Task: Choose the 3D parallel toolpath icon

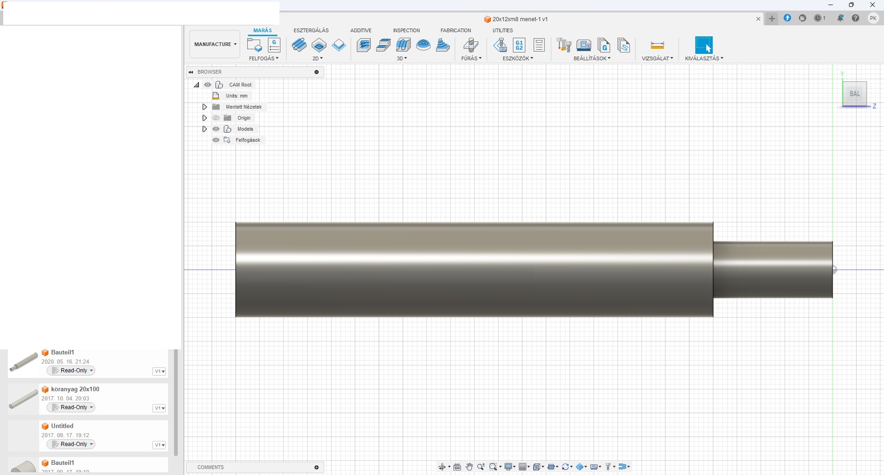Action: [403, 45]
